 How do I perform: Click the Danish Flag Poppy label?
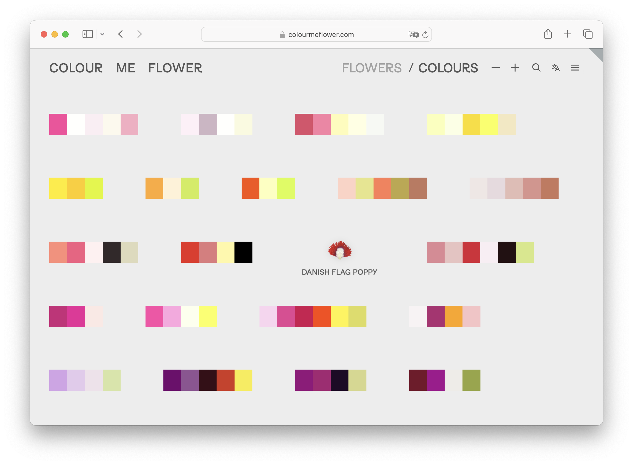coord(339,272)
